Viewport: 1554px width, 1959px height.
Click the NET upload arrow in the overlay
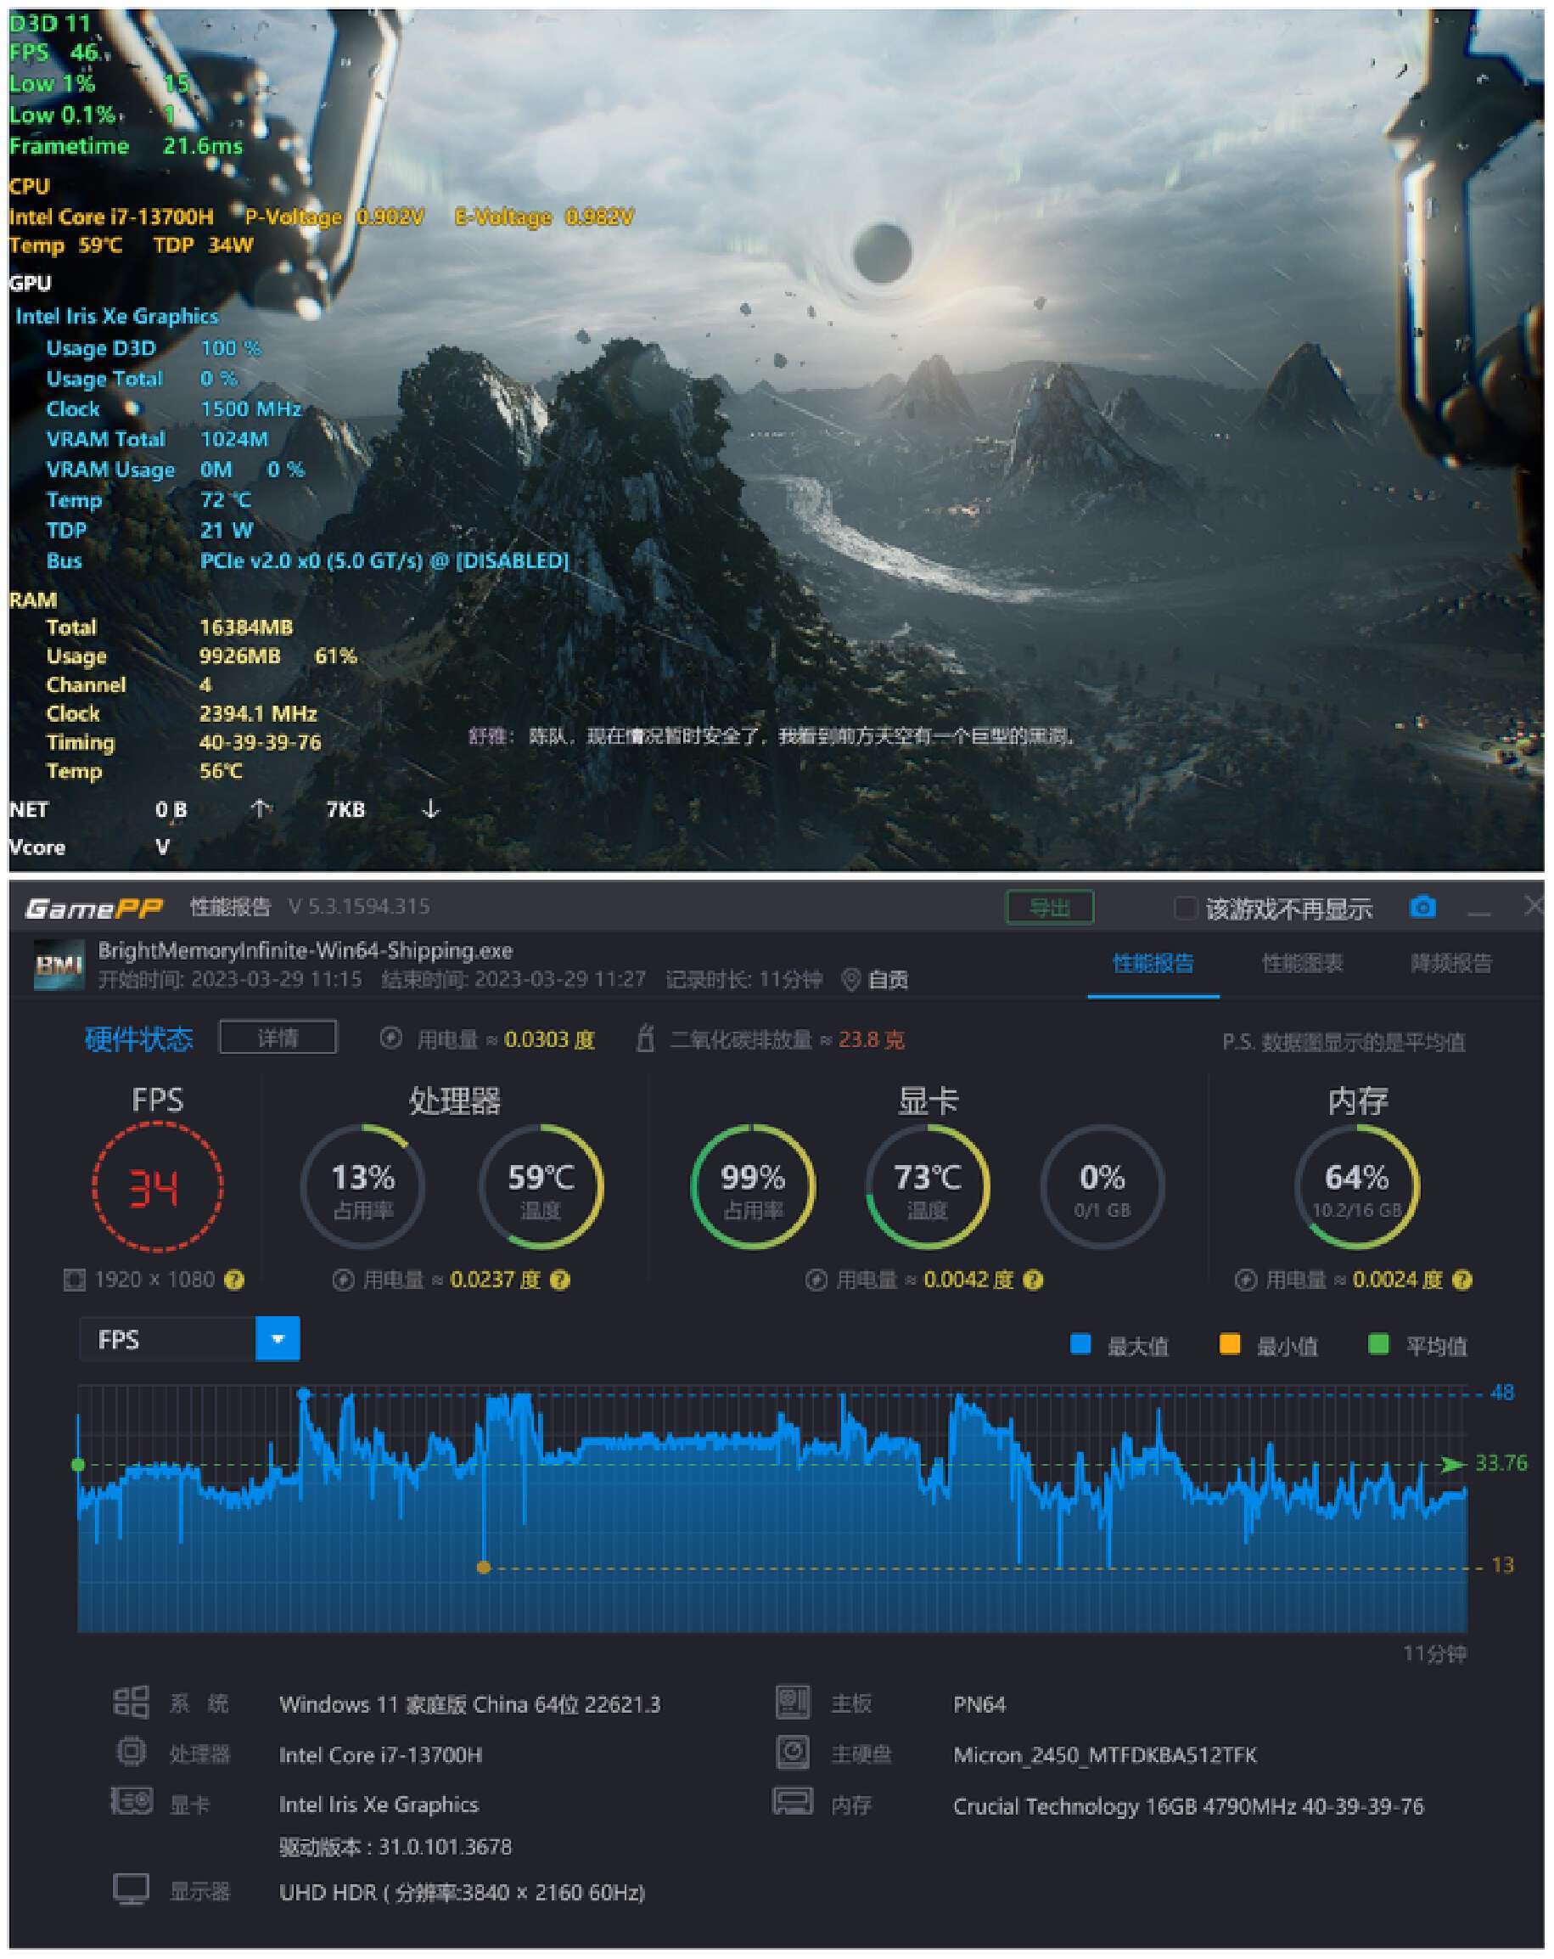260,808
